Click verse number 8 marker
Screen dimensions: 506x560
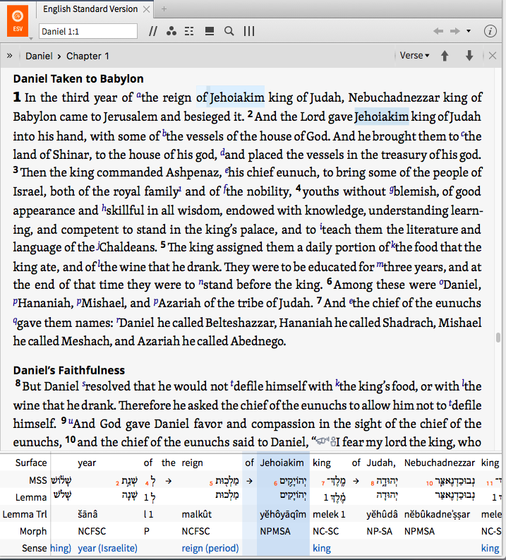tap(18, 383)
